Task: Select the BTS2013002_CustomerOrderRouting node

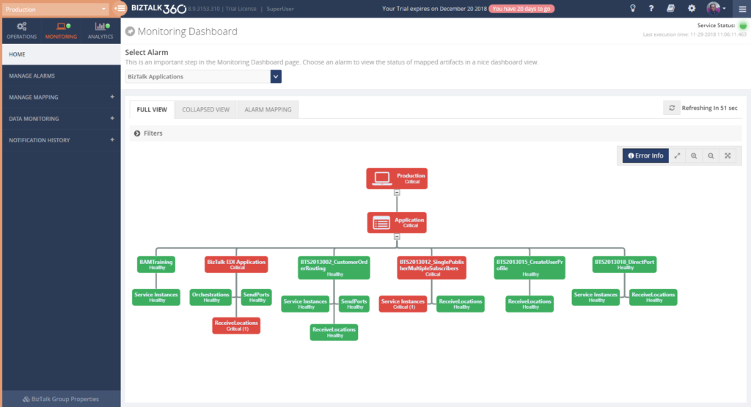Action: pyautogui.click(x=334, y=268)
